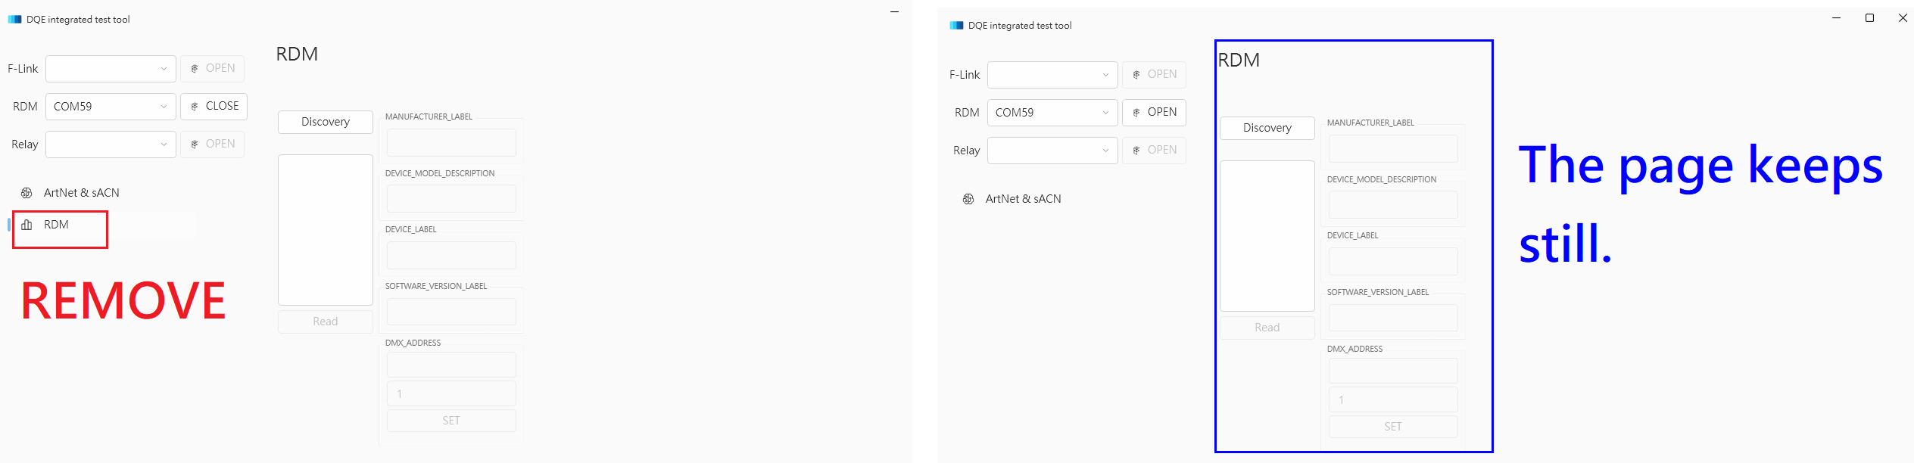Click the right window's ArtNet & sACN icon
Image resolution: width=1914 pixels, height=463 pixels.
click(968, 198)
